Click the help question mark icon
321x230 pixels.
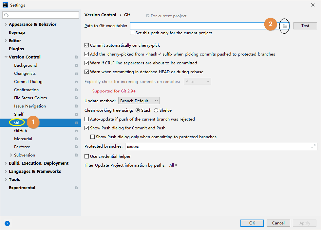[7, 223]
